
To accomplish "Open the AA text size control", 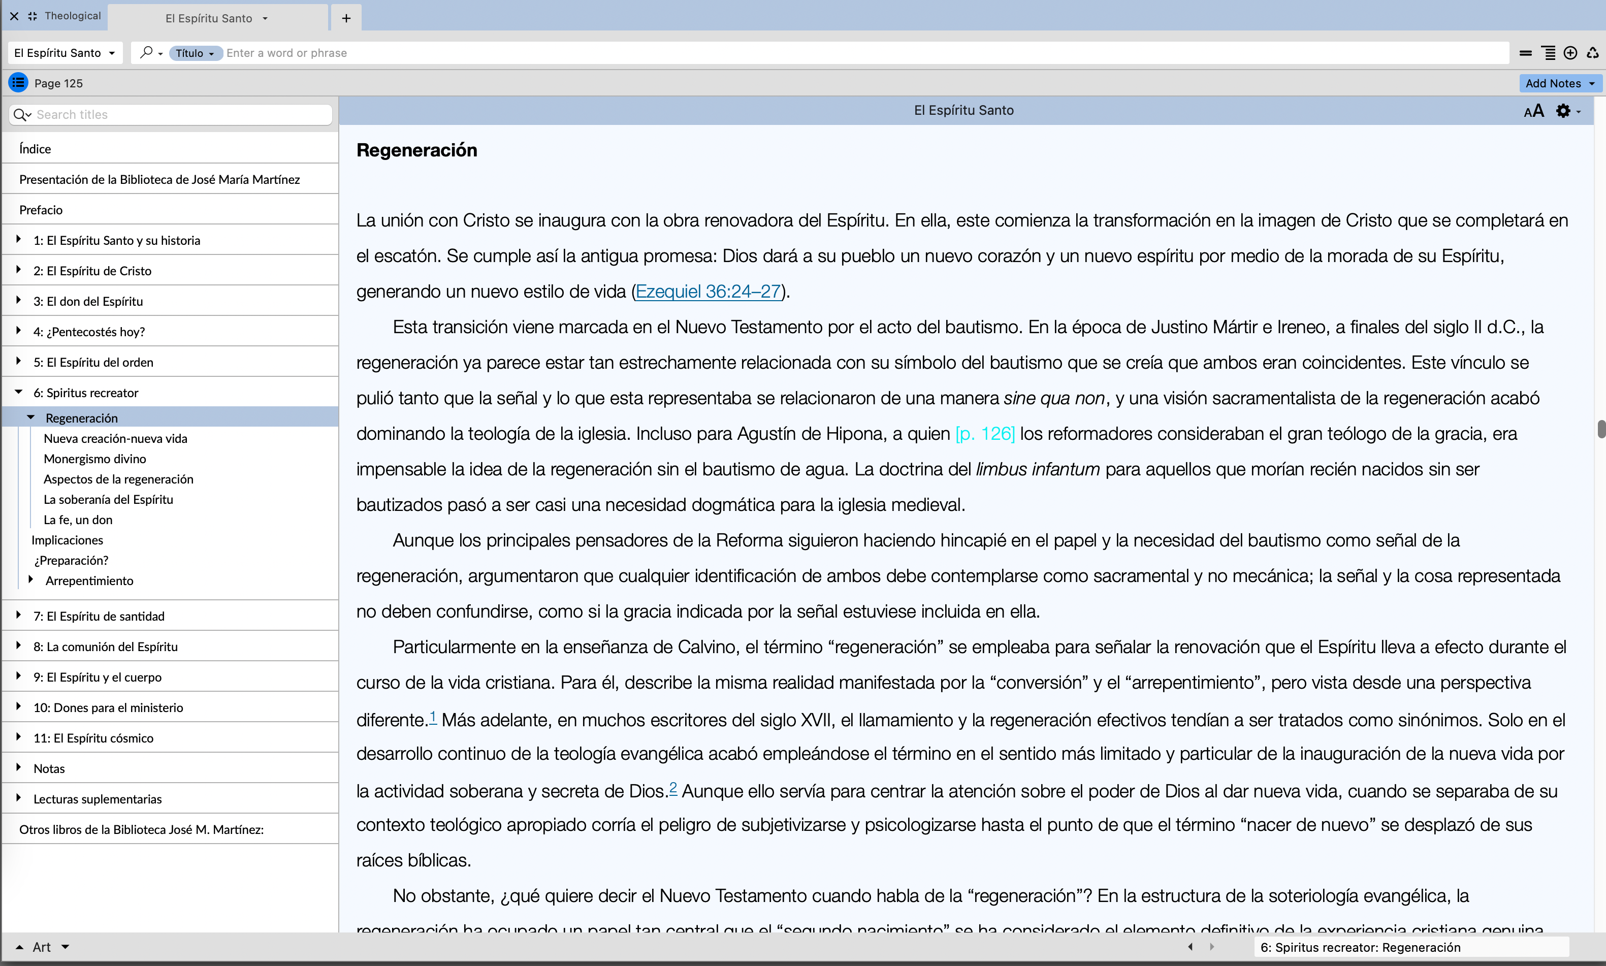I will (x=1534, y=111).
